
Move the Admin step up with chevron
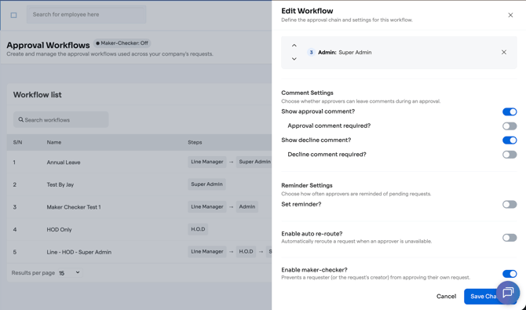click(x=294, y=46)
